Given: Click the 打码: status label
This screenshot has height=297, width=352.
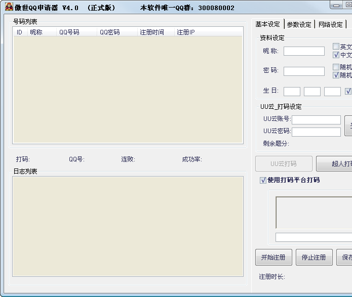Looking at the screenshot, I should pyautogui.click(x=23, y=159).
